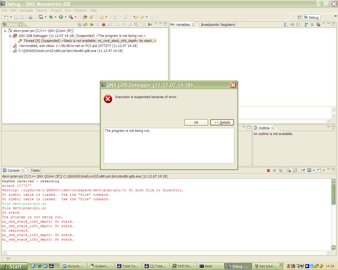Toggle Pin Console in the Console toolbar
Screen dimensions: 338x270
pos(303,170)
